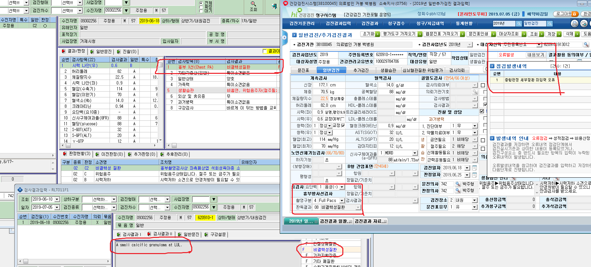Click the 저장 button
The image size is (591, 267).
click(x=553, y=34)
